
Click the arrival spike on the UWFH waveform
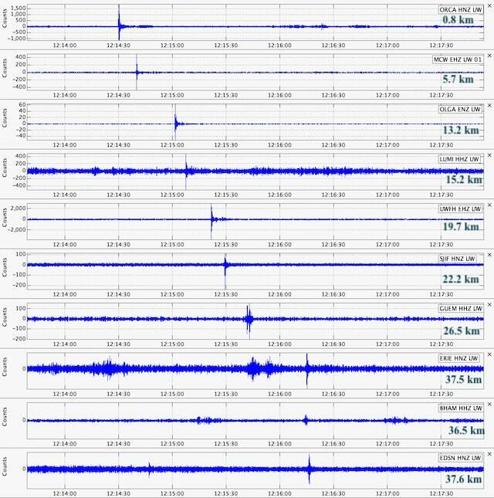pyautogui.click(x=211, y=219)
